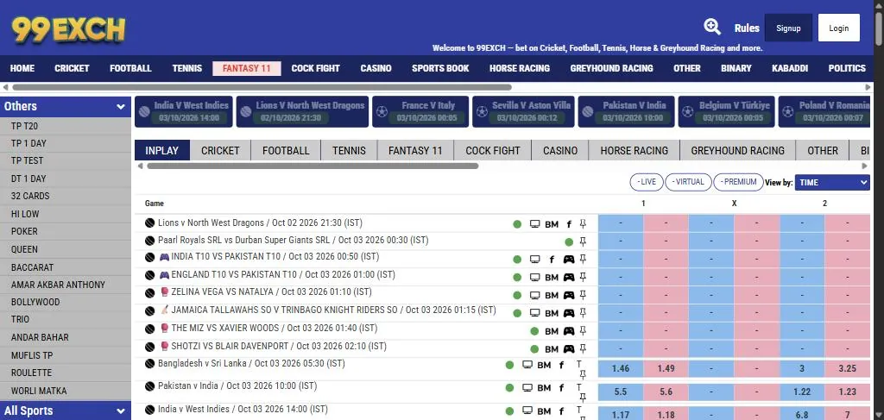Viewport: 884px width, 420px height.
Task: Click fancy 'f' icon on Bangladesh v Sri Lanka
Action: [x=561, y=365]
